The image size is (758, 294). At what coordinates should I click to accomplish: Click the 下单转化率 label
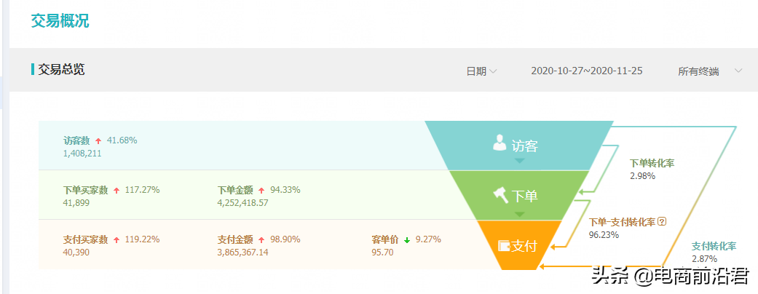point(652,163)
